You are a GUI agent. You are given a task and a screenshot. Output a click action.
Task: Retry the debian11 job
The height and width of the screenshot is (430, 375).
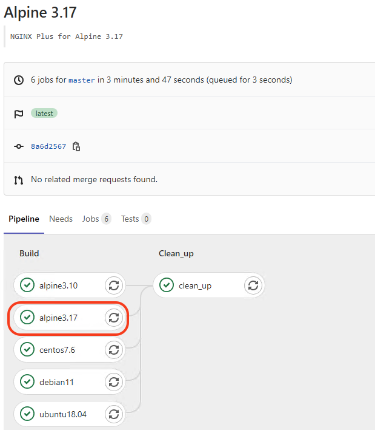click(114, 382)
